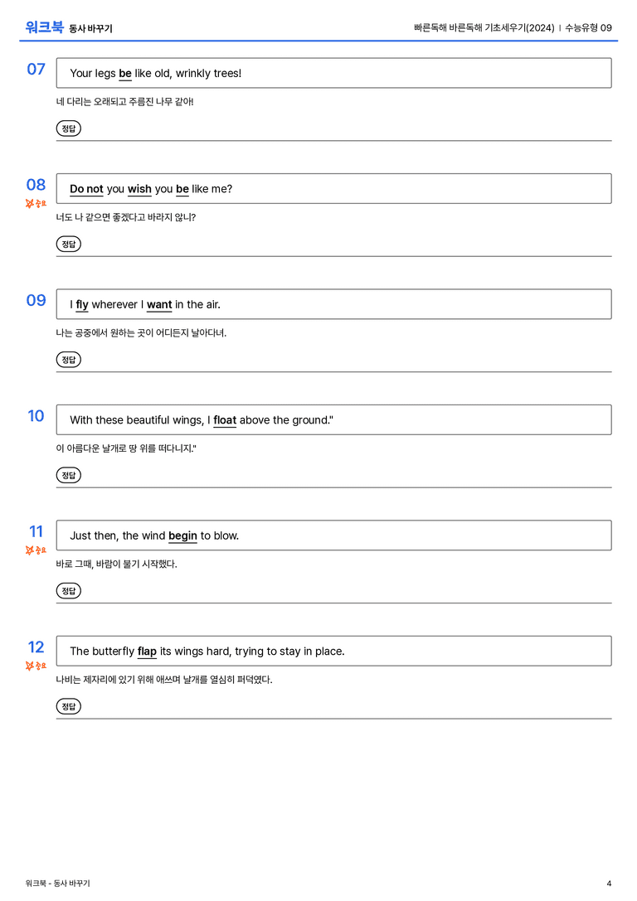Screen dimensions: 637x901
Task: Click the underlined word 'fly' in question 09
Action: pos(82,304)
